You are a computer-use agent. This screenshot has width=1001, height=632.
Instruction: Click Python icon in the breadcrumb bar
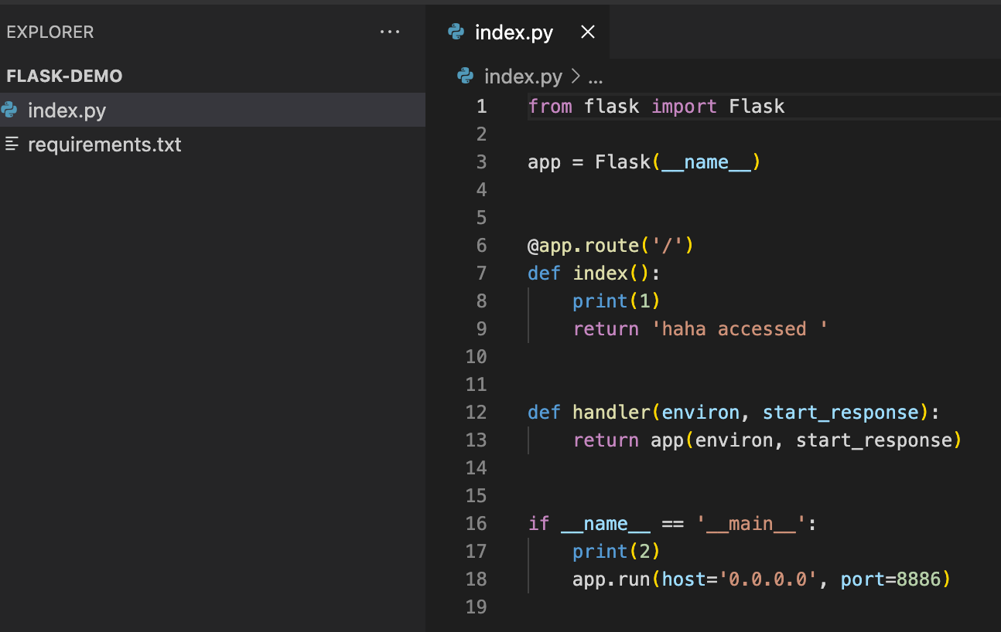465,76
